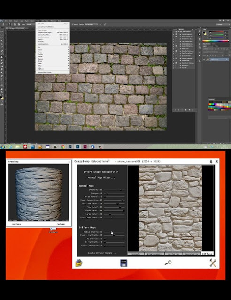Viewport: 231px width, 300px height.
Task: Toggle checkmark for Molten Lead action
Action: 174,49
